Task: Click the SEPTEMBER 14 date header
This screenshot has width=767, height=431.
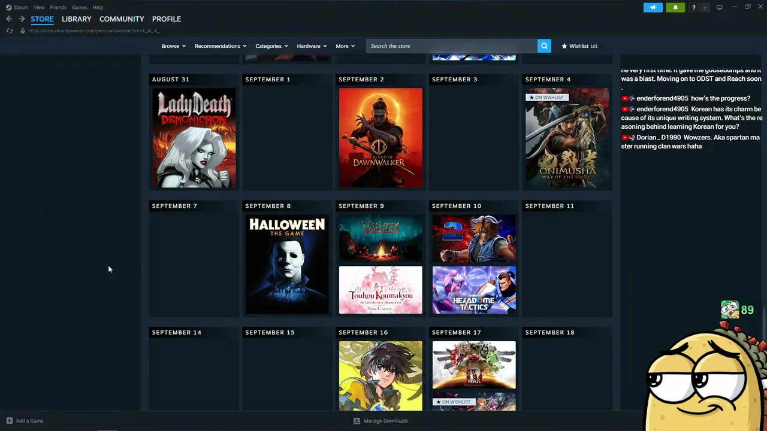Action: [x=177, y=332]
